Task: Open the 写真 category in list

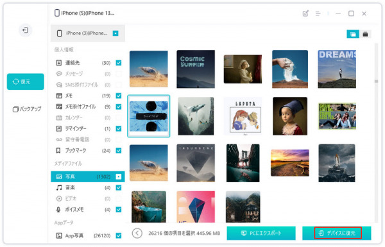Action: coord(88,176)
